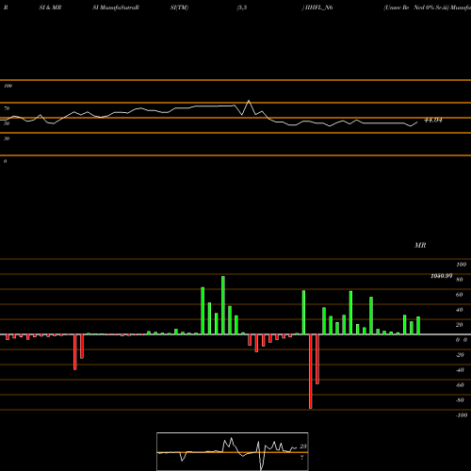Click the 50 label on RSI axis
The image size is (471, 471).
(x=7, y=123)
